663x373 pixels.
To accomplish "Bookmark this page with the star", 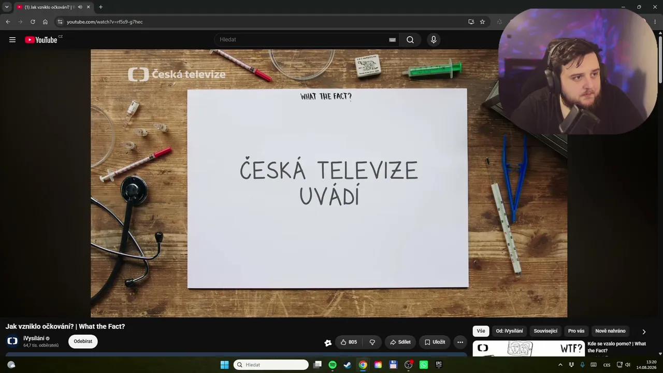I will (482, 22).
